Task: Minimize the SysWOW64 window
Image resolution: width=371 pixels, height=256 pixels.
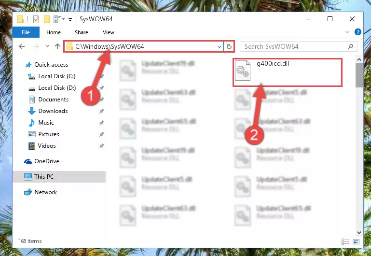Action: coord(308,19)
